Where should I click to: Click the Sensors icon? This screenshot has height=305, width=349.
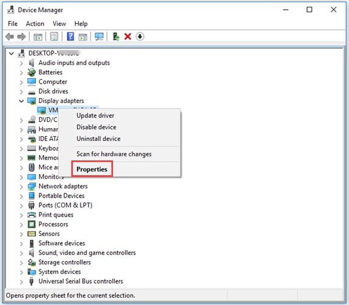tap(32, 234)
